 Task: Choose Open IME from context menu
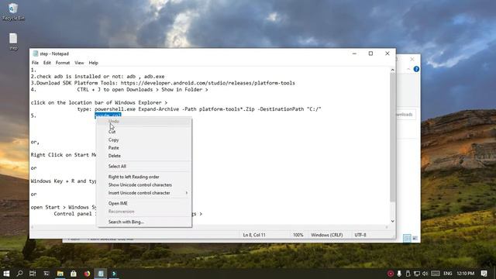click(x=144, y=203)
